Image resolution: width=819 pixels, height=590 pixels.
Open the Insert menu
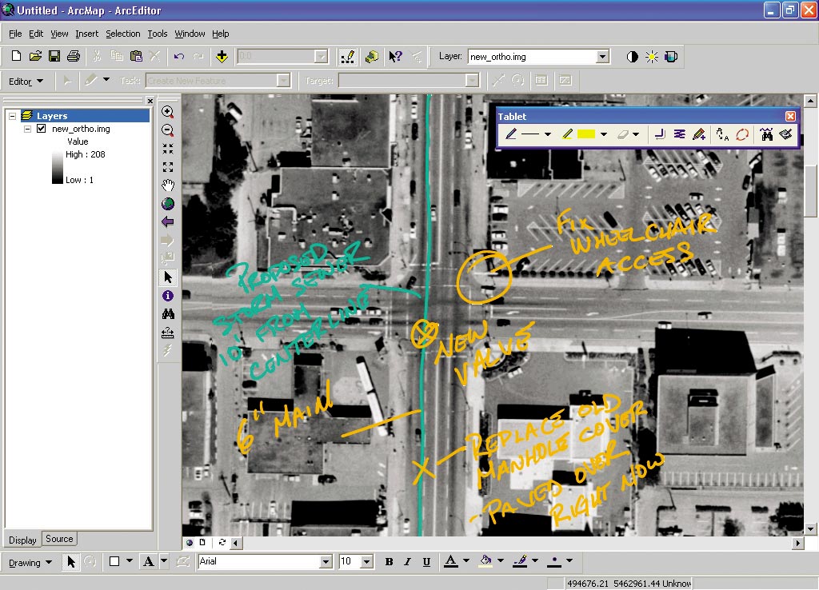[x=86, y=34]
